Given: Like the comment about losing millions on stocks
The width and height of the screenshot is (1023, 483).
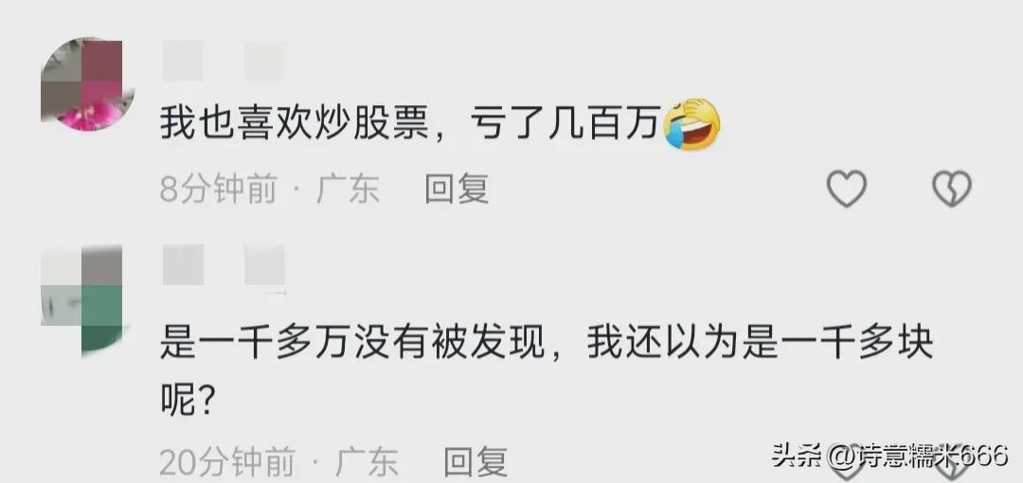Looking at the screenshot, I should point(846,188).
